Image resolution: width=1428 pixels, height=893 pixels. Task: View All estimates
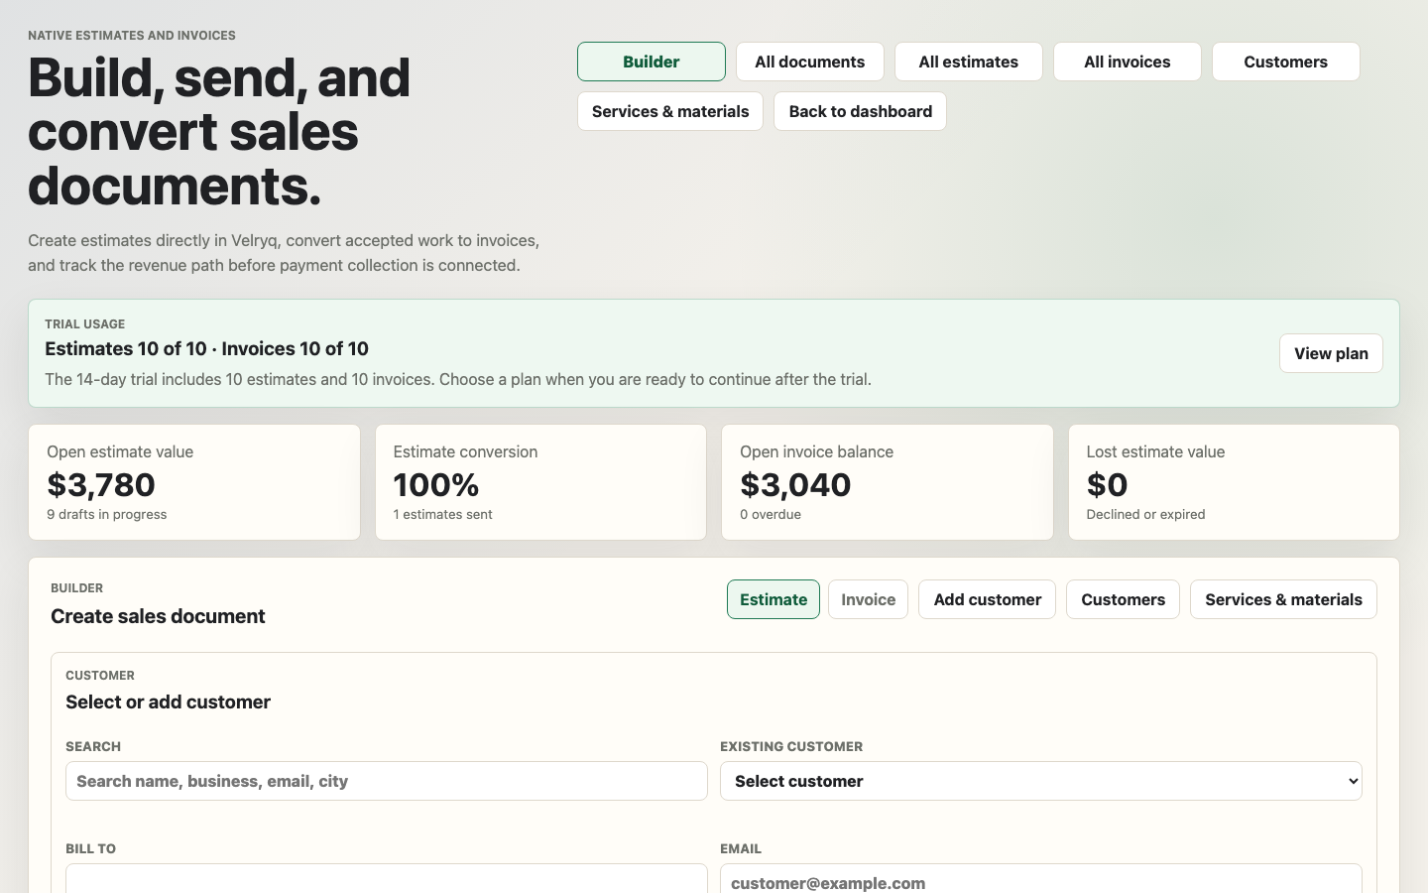[968, 62]
